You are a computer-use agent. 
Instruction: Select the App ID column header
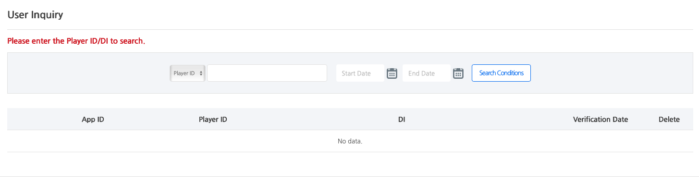[93, 120]
